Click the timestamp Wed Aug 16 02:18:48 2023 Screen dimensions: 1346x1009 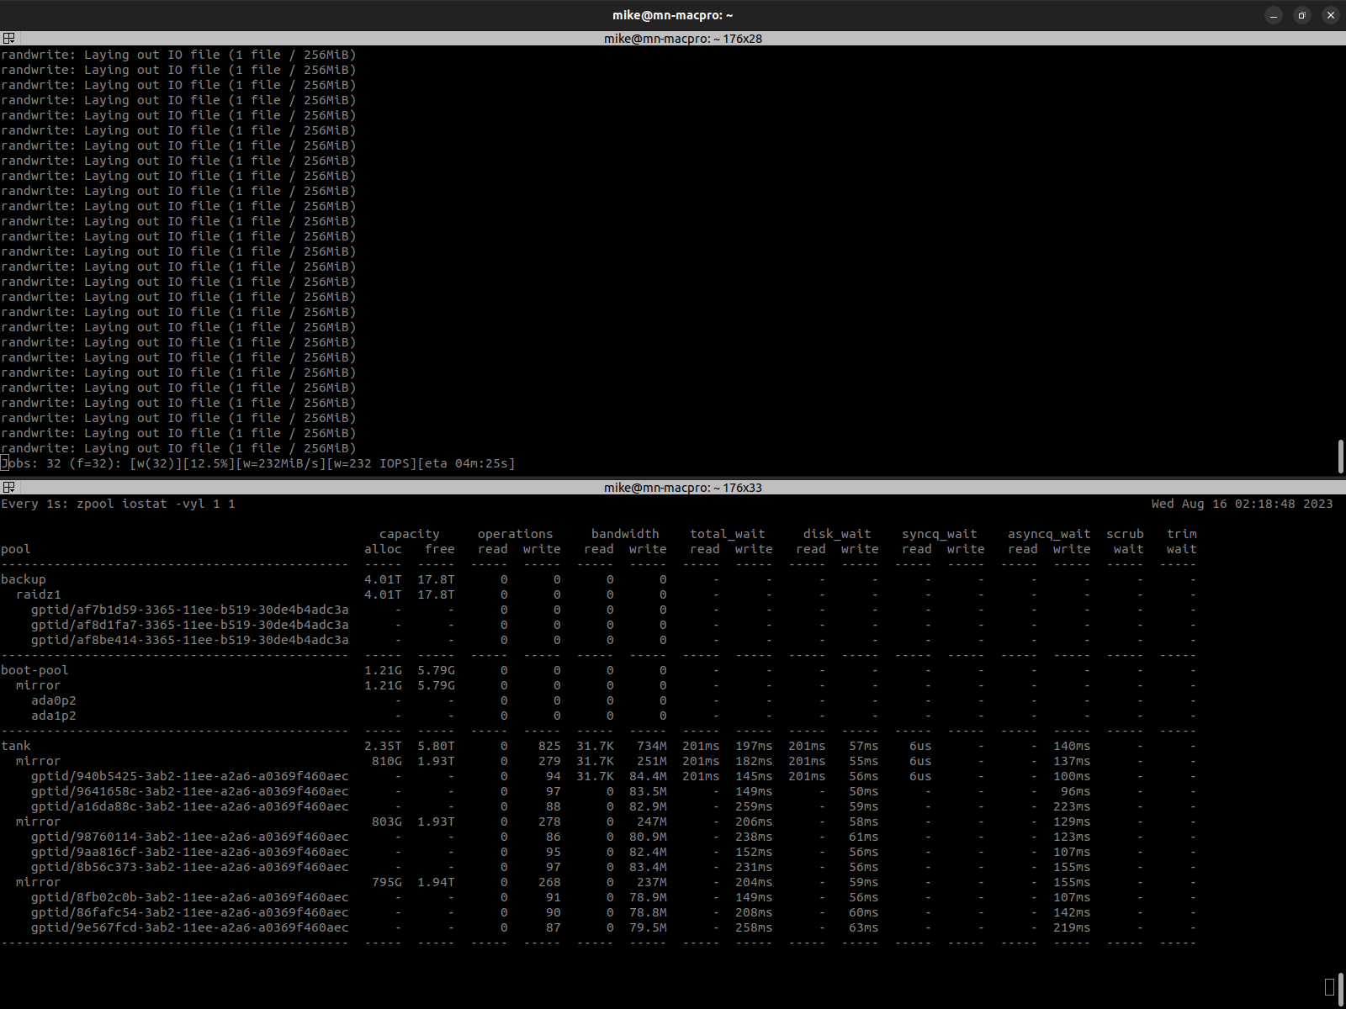point(1242,504)
